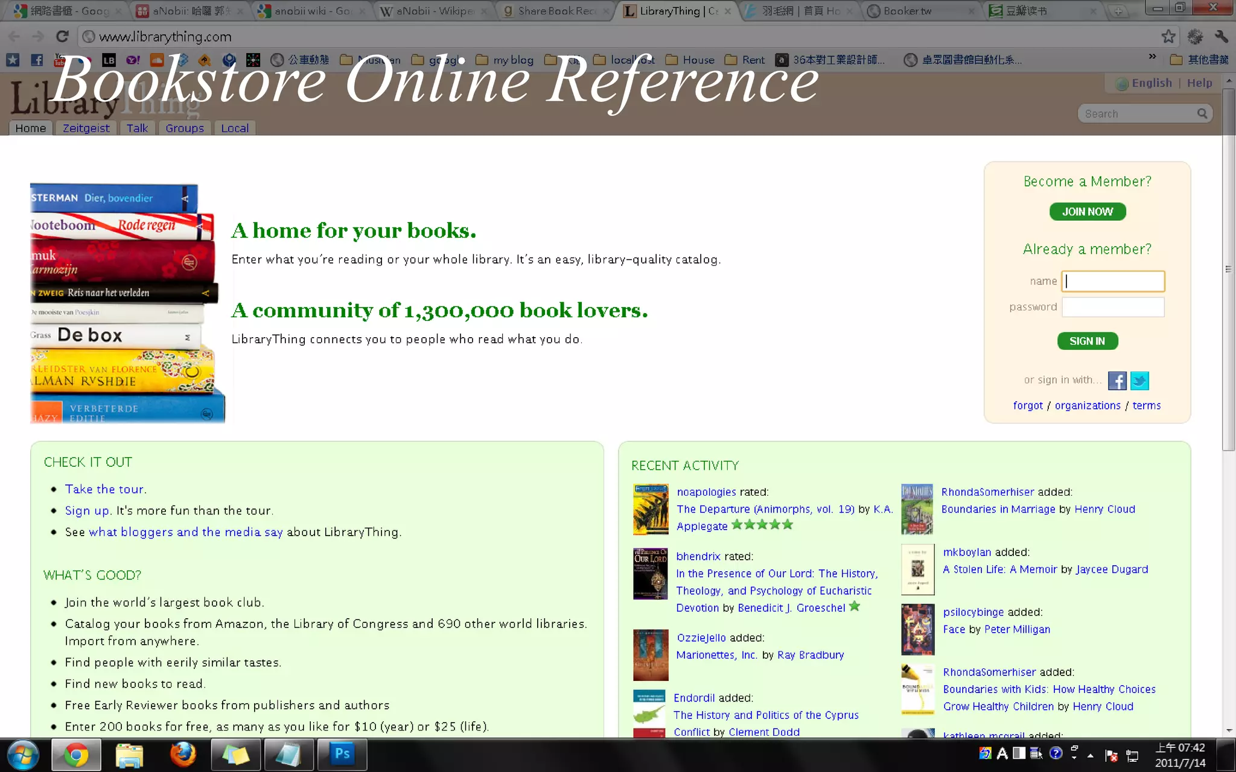The image size is (1236, 772).
Task: Click the Help link
Action: tap(1199, 83)
